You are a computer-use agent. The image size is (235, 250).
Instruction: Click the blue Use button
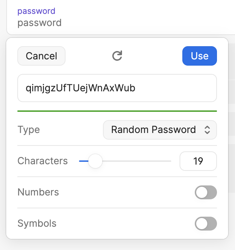(x=199, y=56)
